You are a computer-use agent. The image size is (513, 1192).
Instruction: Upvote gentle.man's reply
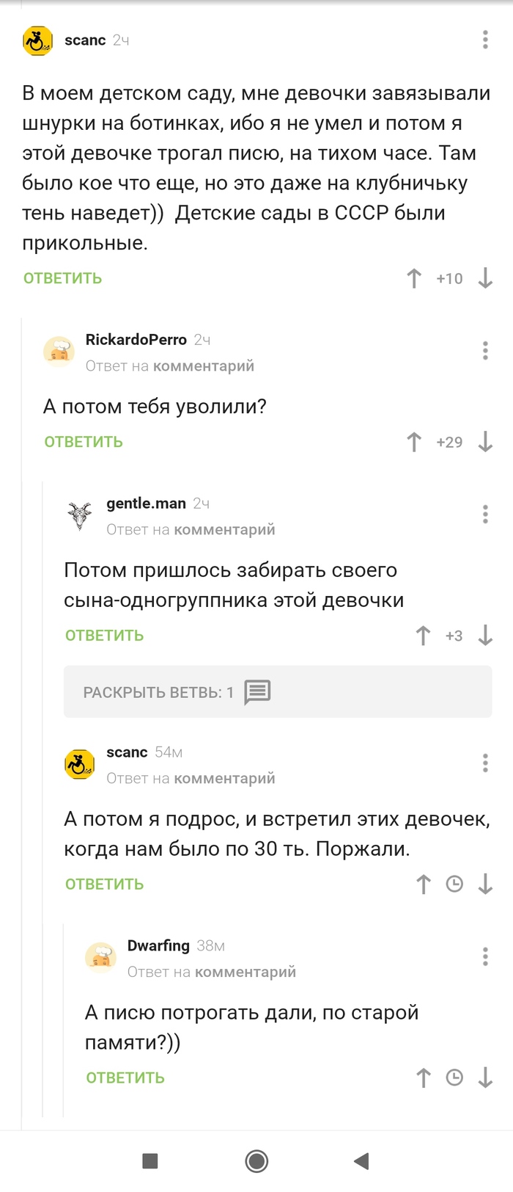[x=422, y=636]
